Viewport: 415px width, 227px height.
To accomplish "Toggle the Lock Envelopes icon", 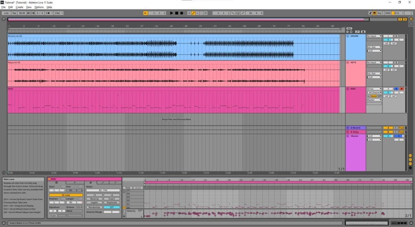I will 363,32.
